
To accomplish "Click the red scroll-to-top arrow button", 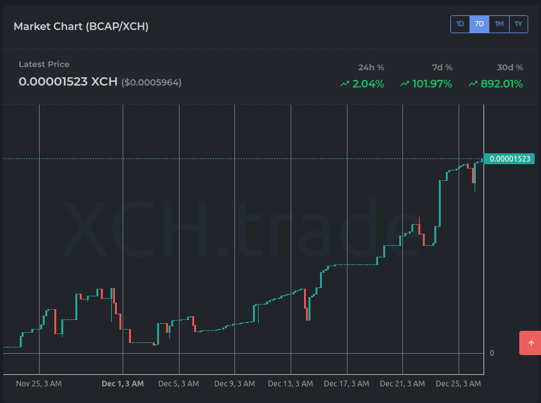I will pos(530,343).
